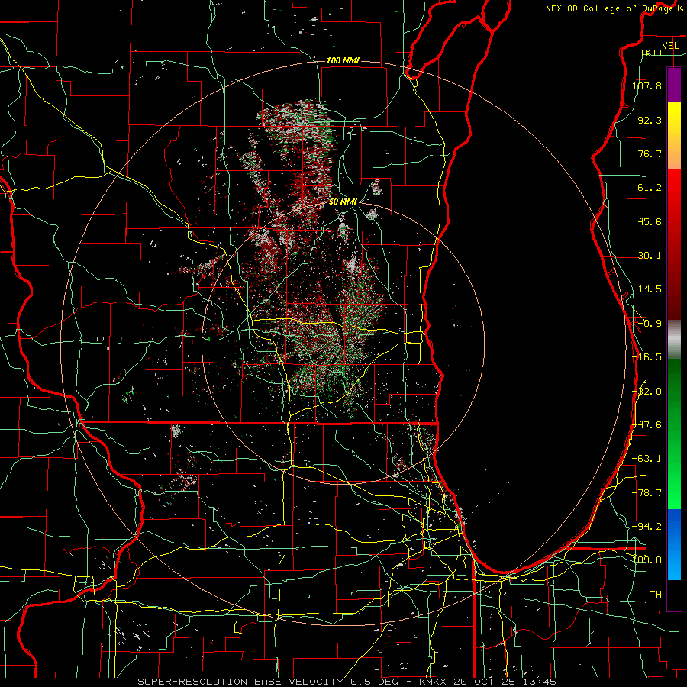The image size is (687, 687).
Task: Click the Super-Resolution Base Velocity caption
Action: click(347, 682)
